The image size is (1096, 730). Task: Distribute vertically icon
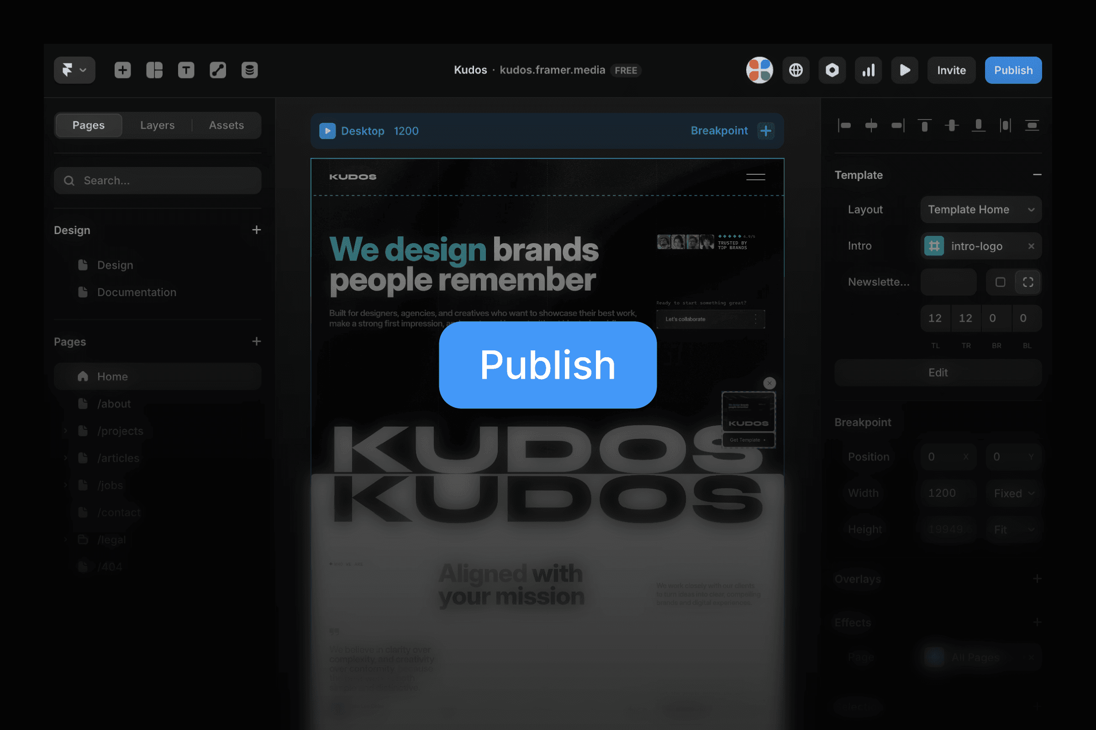coord(1032,125)
